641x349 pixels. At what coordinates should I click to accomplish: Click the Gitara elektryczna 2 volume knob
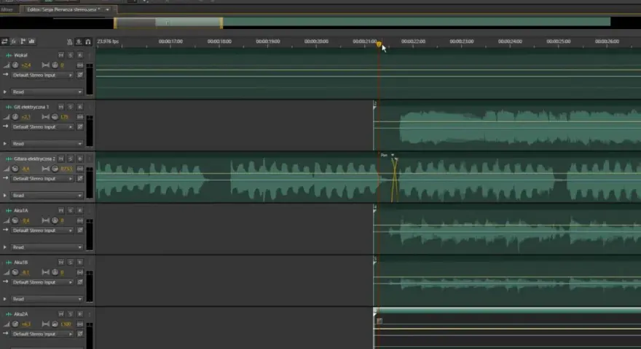click(15, 169)
